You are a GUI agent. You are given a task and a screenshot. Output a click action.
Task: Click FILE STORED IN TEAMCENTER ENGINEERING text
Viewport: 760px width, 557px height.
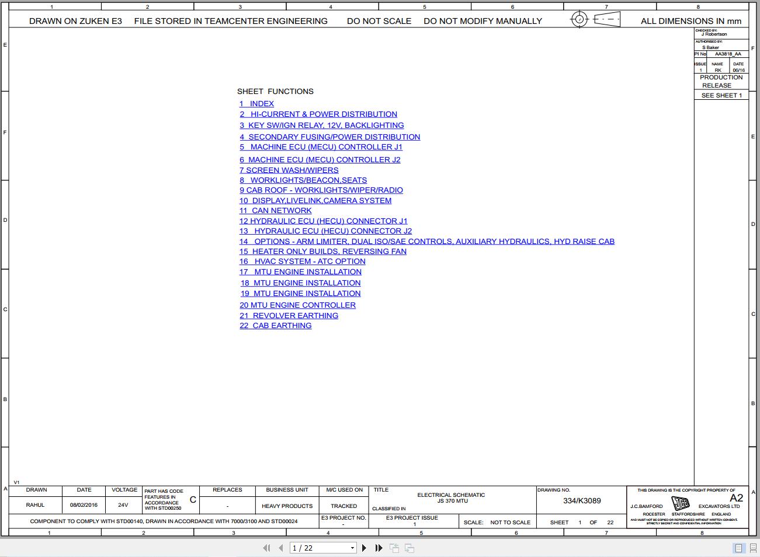tap(231, 21)
